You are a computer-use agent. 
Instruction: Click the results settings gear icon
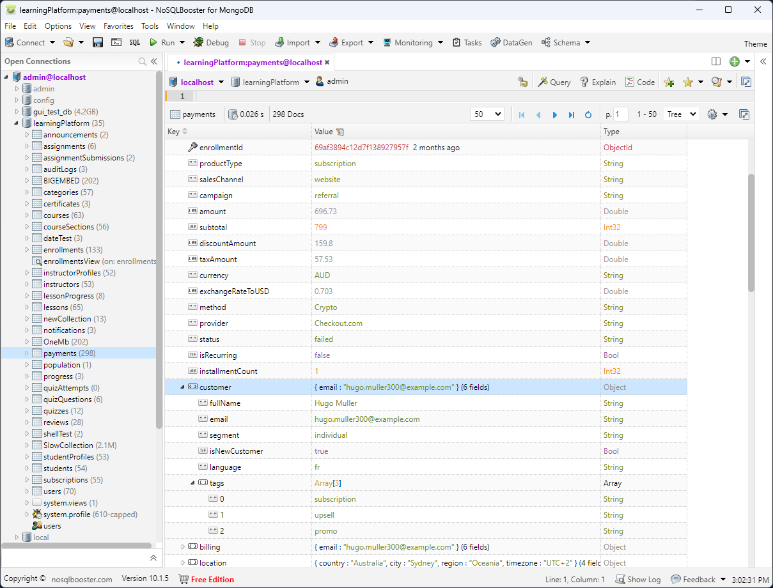coord(712,114)
